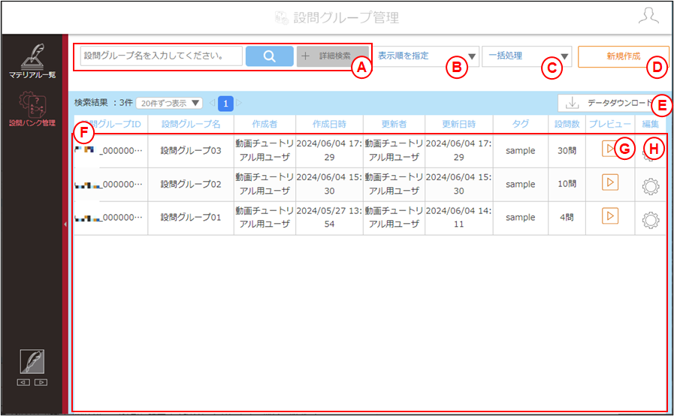Screen dimensions: 674x416
Task: Select the 設問グループ03 name cell
Action: pyautogui.click(x=191, y=151)
